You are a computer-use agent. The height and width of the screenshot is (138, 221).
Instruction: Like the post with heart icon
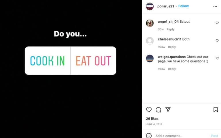[x=149, y=110]
